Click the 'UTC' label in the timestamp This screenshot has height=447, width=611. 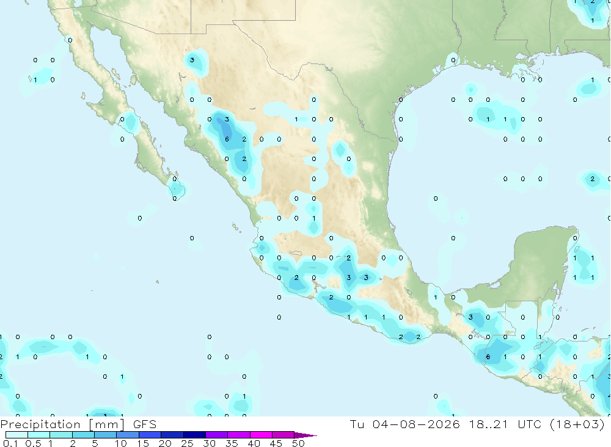click(530, 424)
